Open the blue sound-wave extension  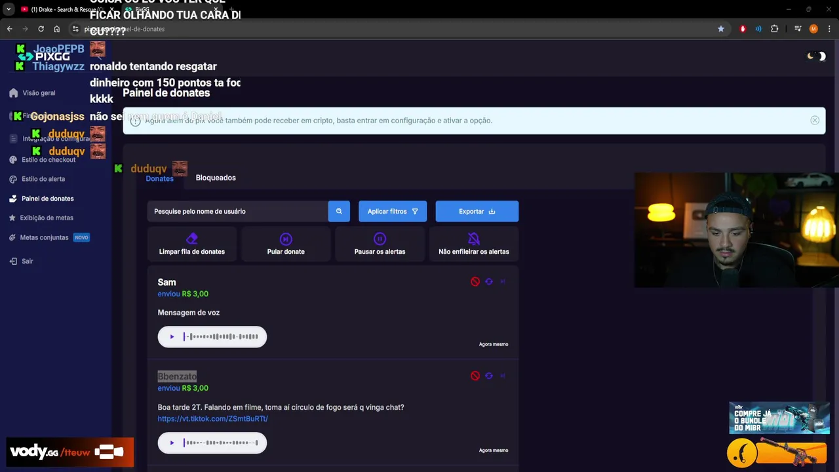click(x=758, y=29)
